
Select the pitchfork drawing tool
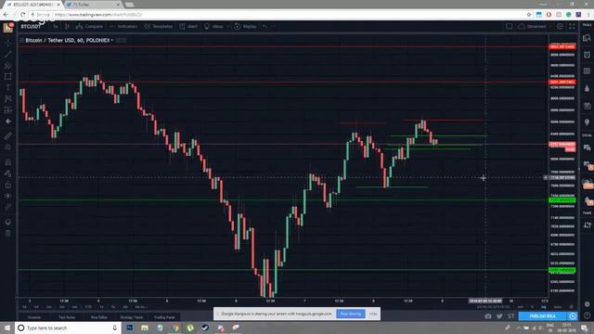click(8, 66)
